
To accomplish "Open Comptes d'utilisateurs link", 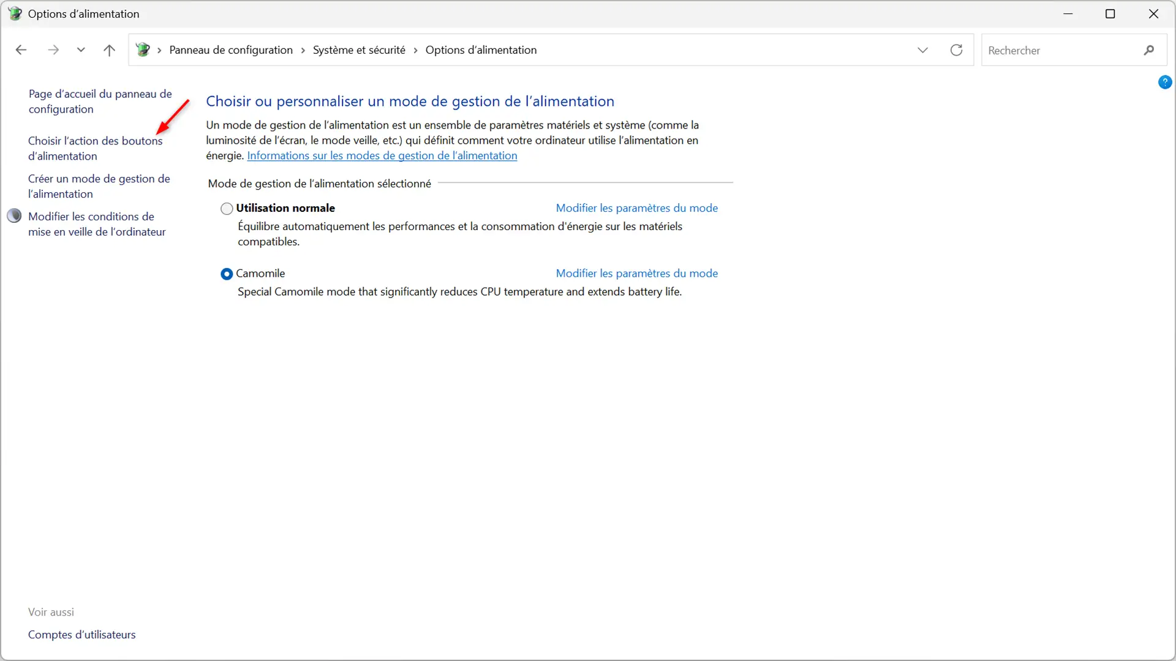I will 81,635.
